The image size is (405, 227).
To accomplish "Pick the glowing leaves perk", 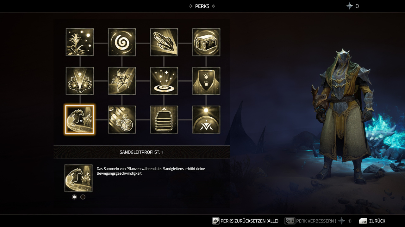I will coord(80,81).
